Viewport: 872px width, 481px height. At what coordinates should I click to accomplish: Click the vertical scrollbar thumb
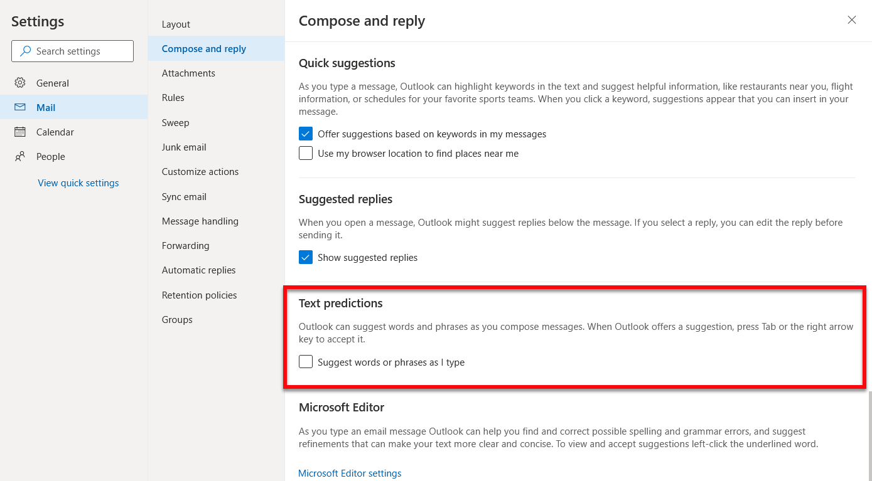[869, 436]
